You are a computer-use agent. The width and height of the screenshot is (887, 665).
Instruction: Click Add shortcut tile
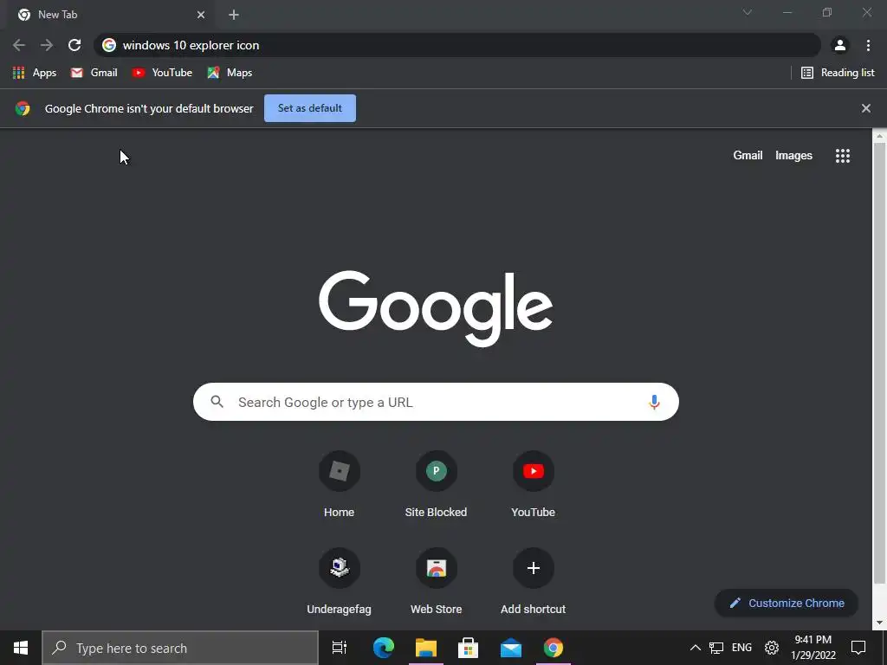click(534, 582)
